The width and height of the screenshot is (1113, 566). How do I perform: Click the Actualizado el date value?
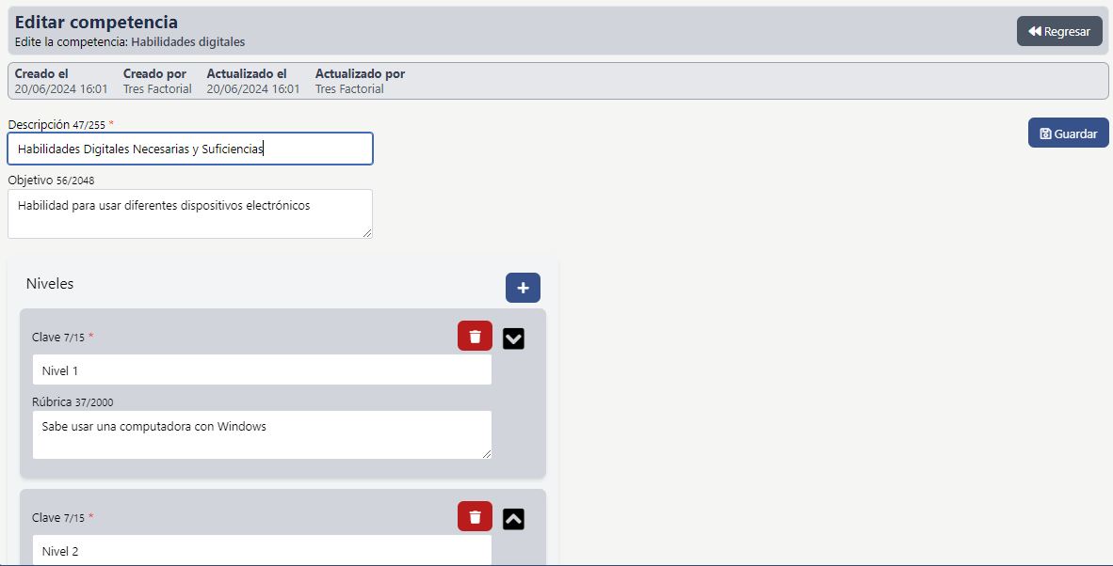click(253, 89)
